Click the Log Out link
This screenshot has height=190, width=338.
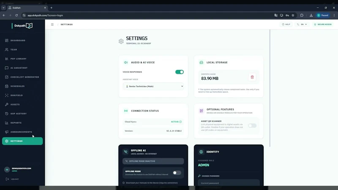(12, 179)
